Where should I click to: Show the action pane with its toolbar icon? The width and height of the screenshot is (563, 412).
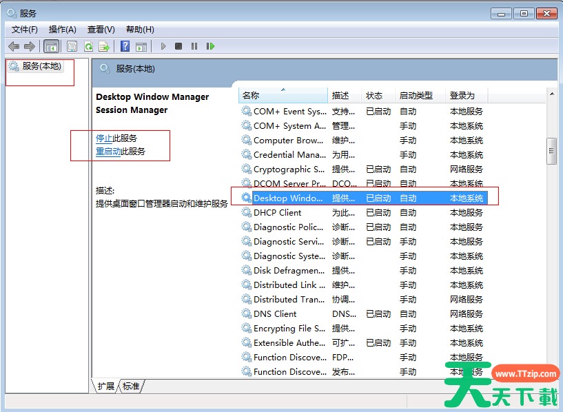[141, 46]
